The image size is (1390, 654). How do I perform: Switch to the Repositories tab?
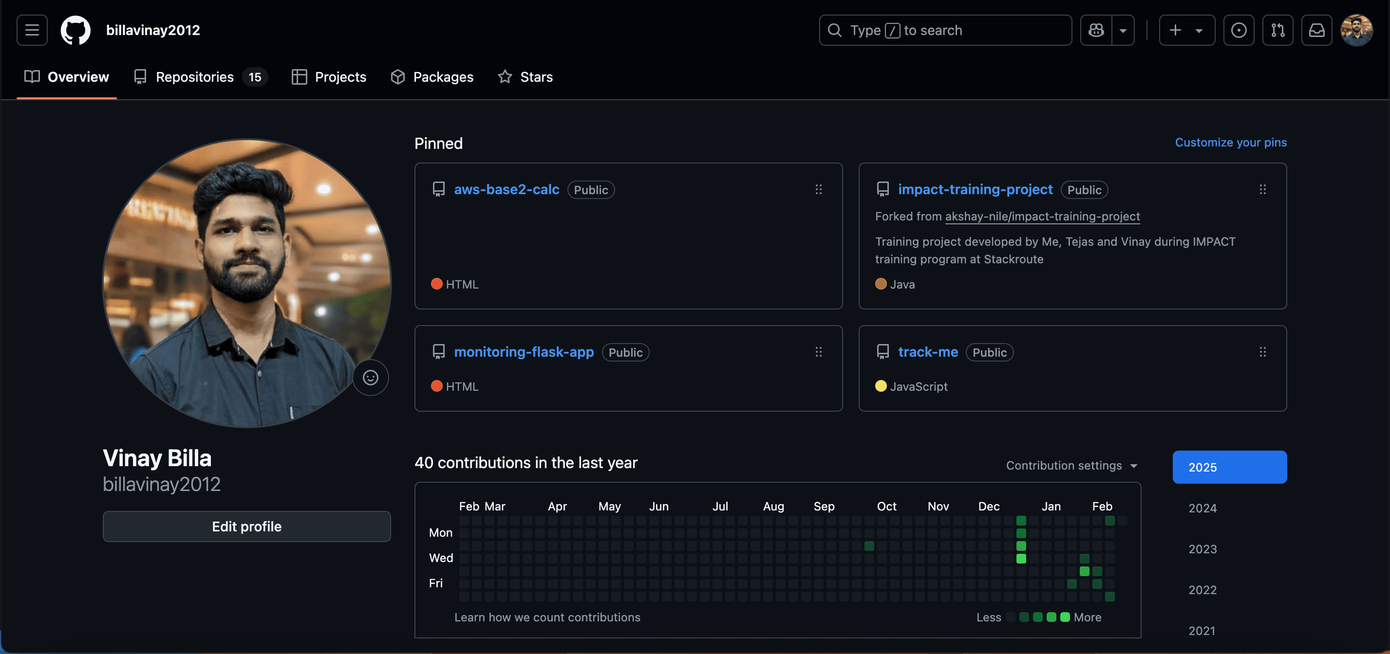coord(200,77)
